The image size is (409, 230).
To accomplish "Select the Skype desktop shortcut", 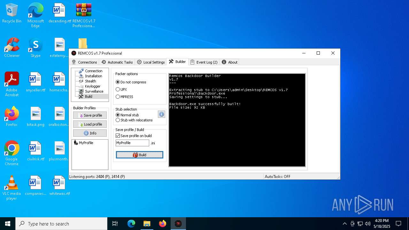I will point(35,48).
